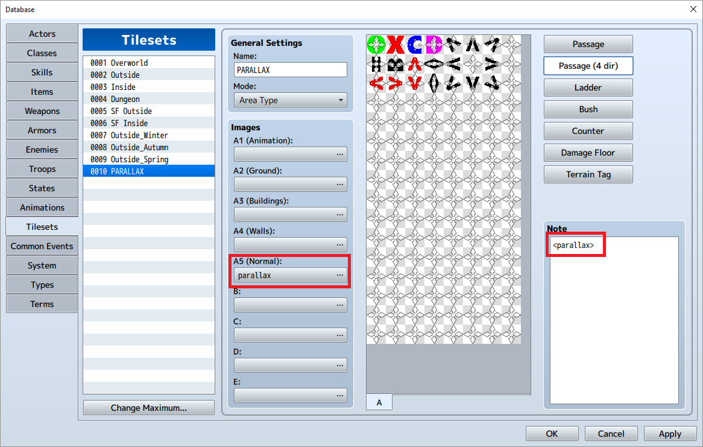Viewport: 703px width, 447px height.
Task: Switch to the Classes tab
Action: (42, 53)
